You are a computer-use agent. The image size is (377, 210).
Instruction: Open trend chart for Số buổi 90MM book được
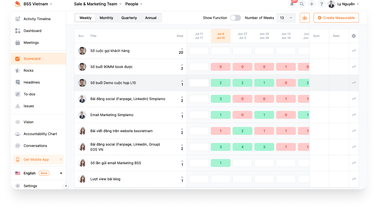(354, 67)
